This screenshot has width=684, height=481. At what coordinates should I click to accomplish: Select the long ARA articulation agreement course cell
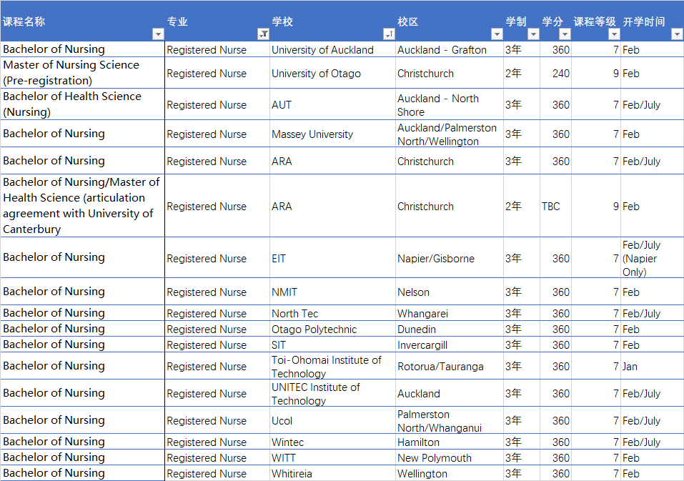tap(82, 206)
